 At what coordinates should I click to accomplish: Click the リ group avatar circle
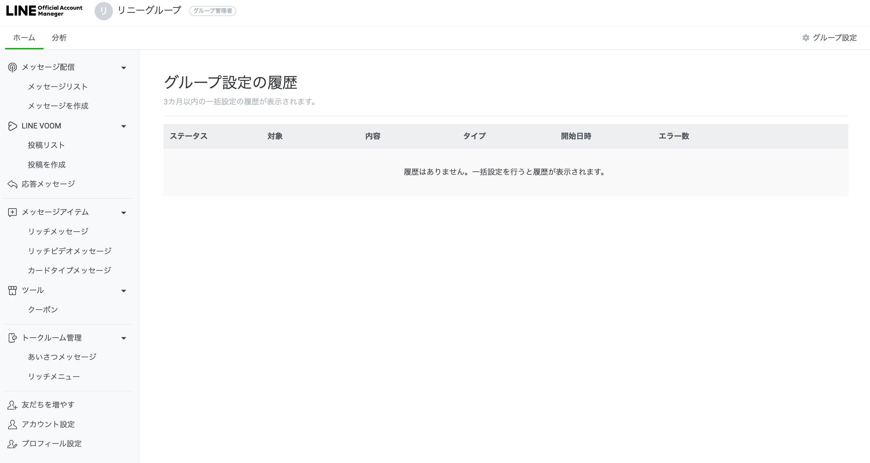pyautogui.click(x=103, y=11)
